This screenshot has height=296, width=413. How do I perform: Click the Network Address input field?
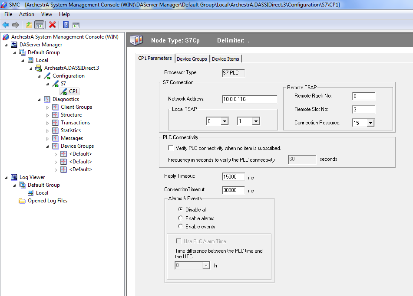(x=249, y=99)
